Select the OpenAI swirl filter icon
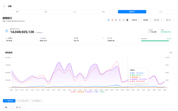Screen dimensions: 178x111 pos(124,20)
